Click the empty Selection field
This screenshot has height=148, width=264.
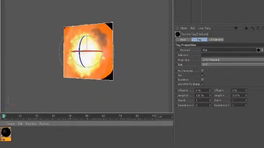coord(233,55)
